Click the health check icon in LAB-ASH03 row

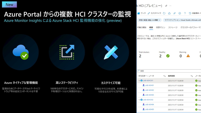(196, 95)
